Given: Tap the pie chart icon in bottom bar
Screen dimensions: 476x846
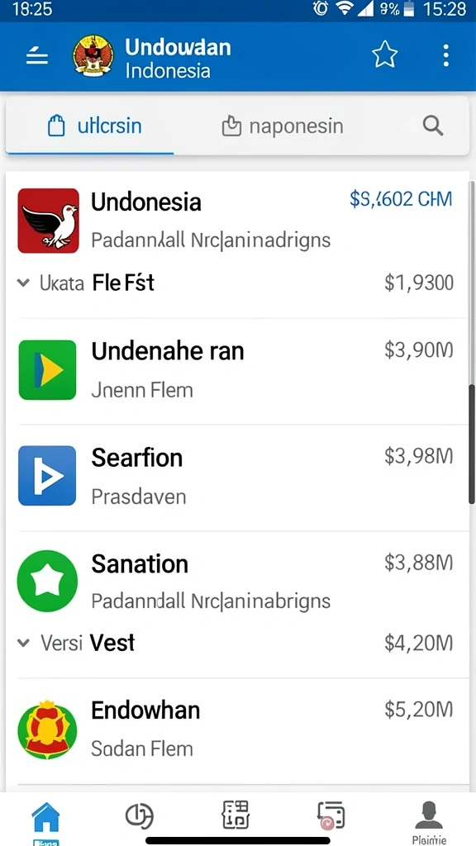Looking at the screenshot, I should coord(140,815).
